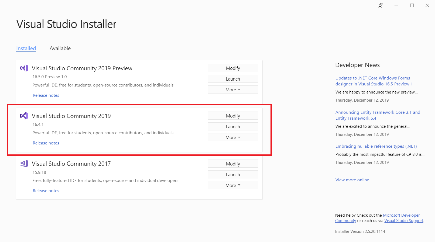
Task: Open Microsoft Developer Community link
Action: coord(401,215)
